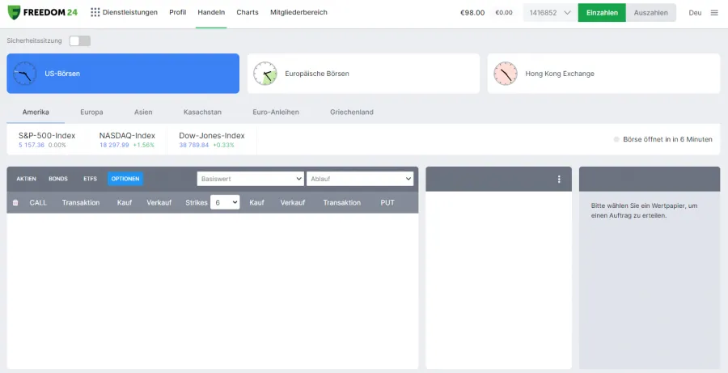The image size is (728, 373).
Task: Open the account number 1416852 dropdown
Action: coord(550,13)
